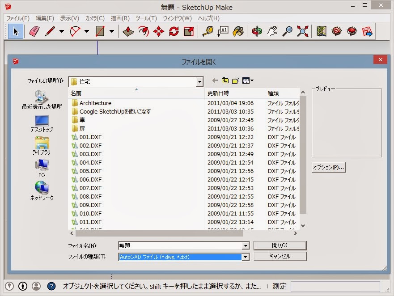The height and width of the screenshot is (296, 394).
Task: Go to 最近表示した場所 in sidebar
Action: (42, 100)
